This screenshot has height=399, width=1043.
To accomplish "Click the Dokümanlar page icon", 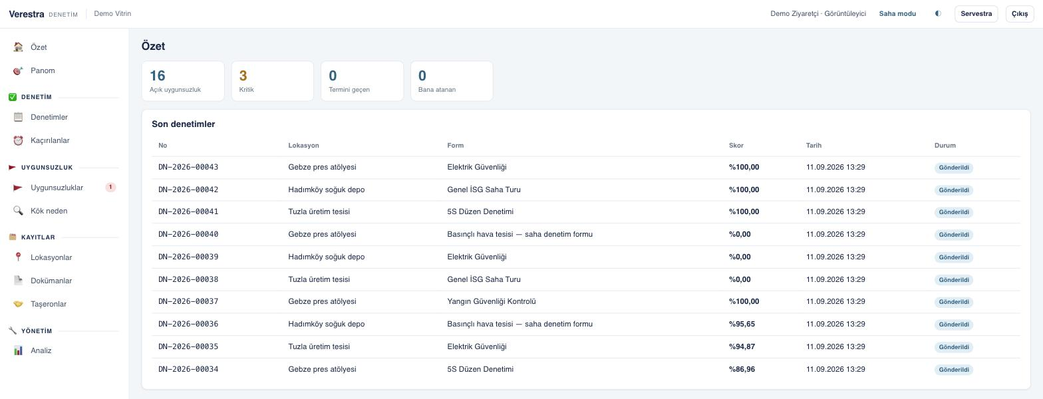I will (x=18, y=281).
